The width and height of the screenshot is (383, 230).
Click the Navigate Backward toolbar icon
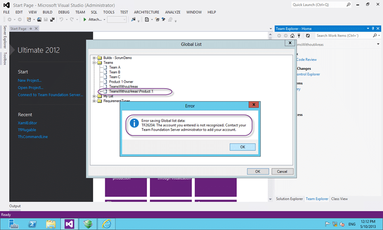10,20
